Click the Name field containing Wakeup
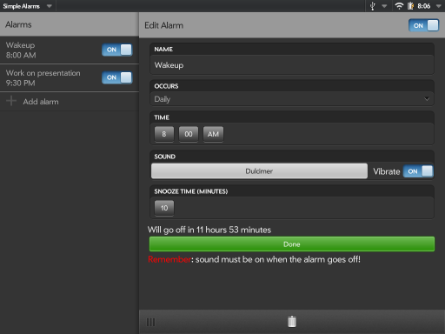 tap(292, 65)
